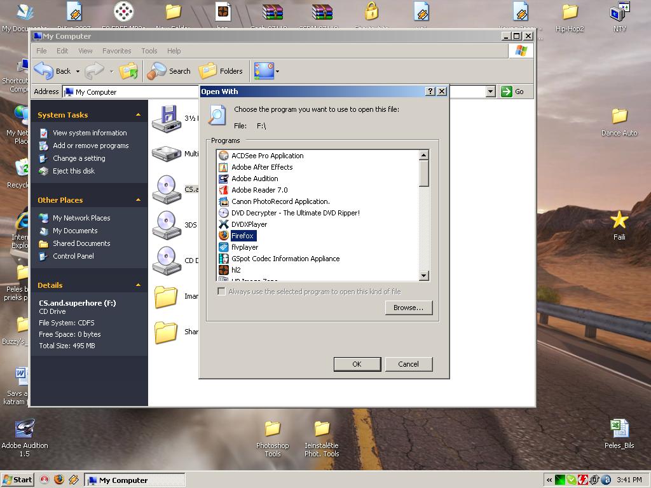Image resolution: width=651 pixels, height=488 pixels.
Task: Open Shared Documents link
Action: click(x=81, y=243)
